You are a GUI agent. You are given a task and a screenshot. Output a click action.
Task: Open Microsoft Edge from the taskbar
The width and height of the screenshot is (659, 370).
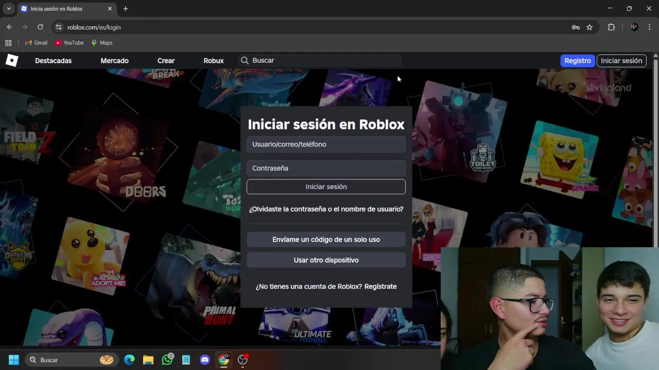coord(129,360)
